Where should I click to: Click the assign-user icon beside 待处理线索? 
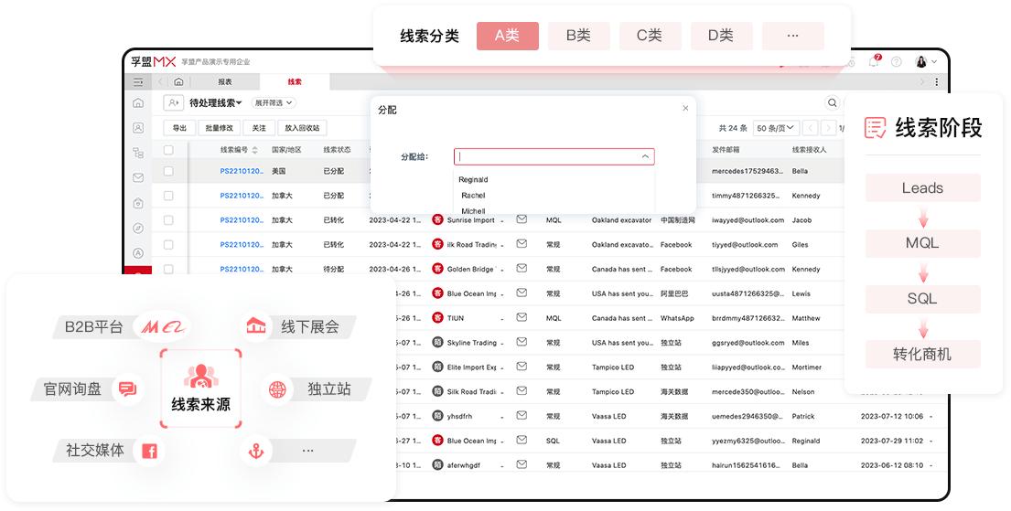tap(173, 103)
